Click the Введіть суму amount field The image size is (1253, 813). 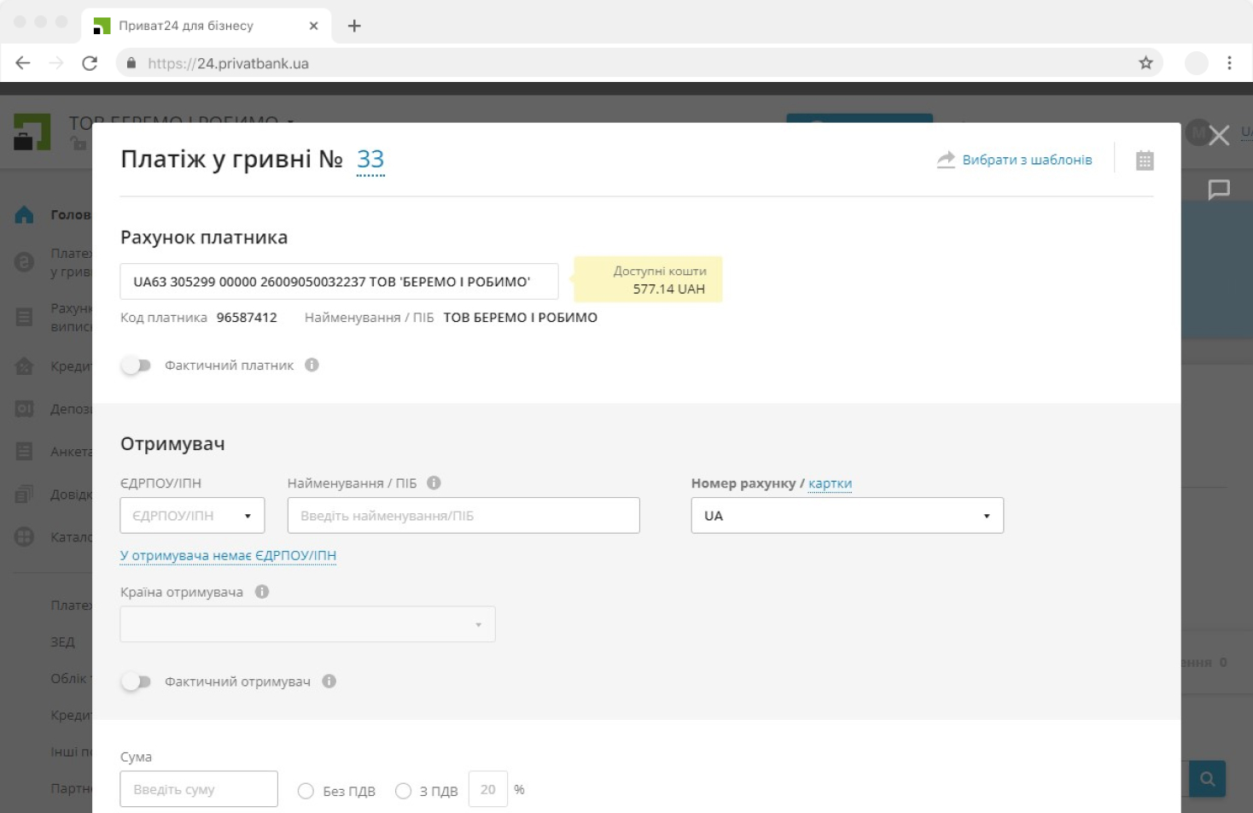pos(199,789)
